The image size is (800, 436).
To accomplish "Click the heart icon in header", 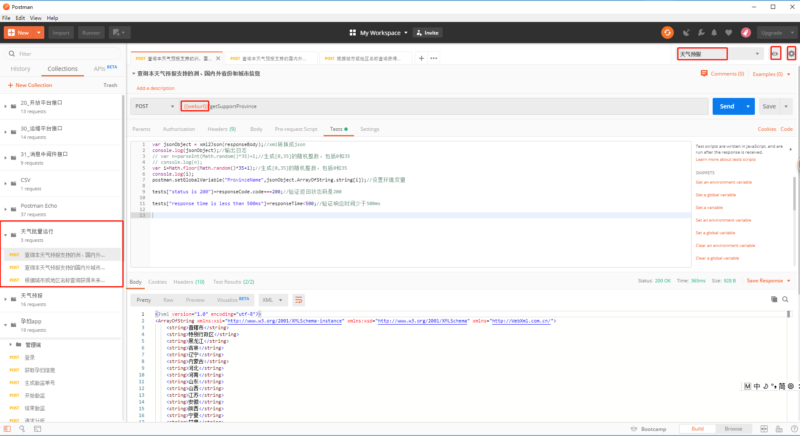I will [729, 32].
